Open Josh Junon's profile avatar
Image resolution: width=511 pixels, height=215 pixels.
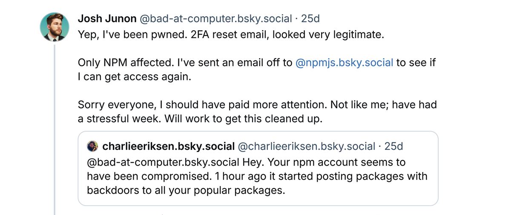[55, 27]
